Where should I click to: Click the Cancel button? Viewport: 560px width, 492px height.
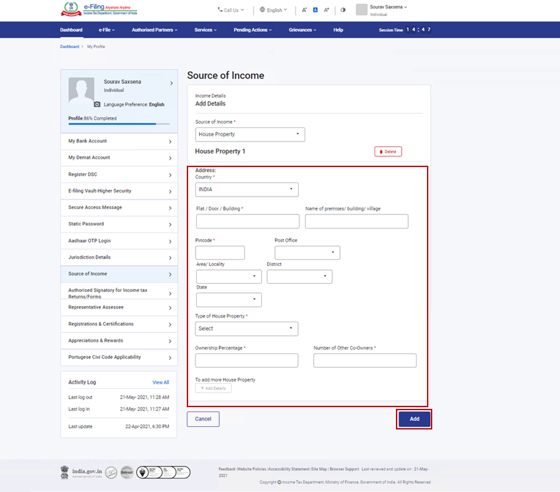[203, 419]
